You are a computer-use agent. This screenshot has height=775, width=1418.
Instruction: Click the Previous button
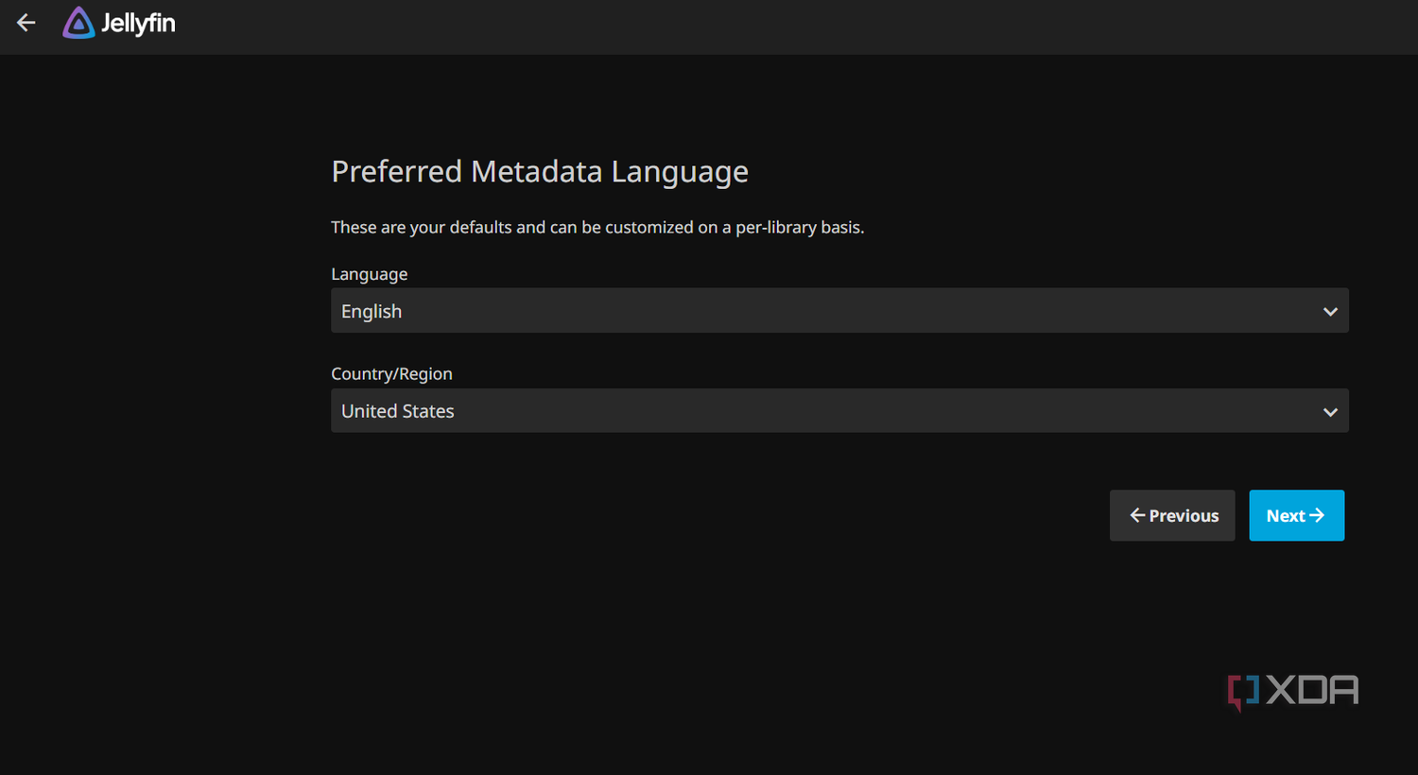1172,515
